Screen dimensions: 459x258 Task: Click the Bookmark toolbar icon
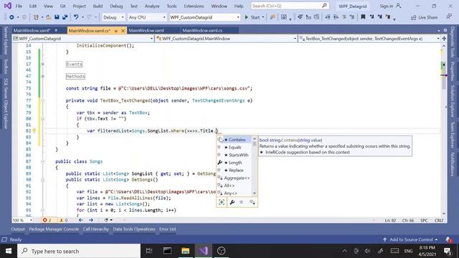coord(363,17)
